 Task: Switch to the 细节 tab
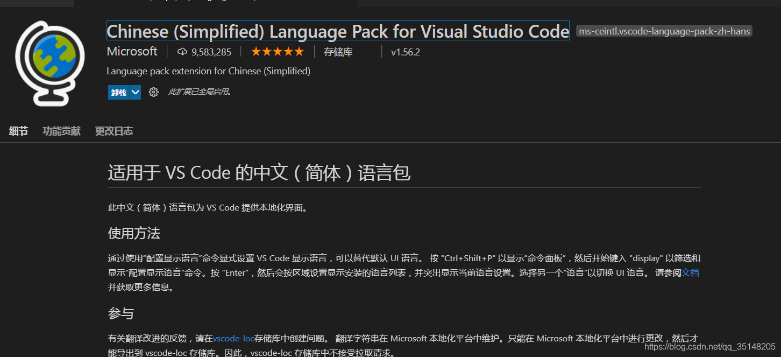click(18, 131)
